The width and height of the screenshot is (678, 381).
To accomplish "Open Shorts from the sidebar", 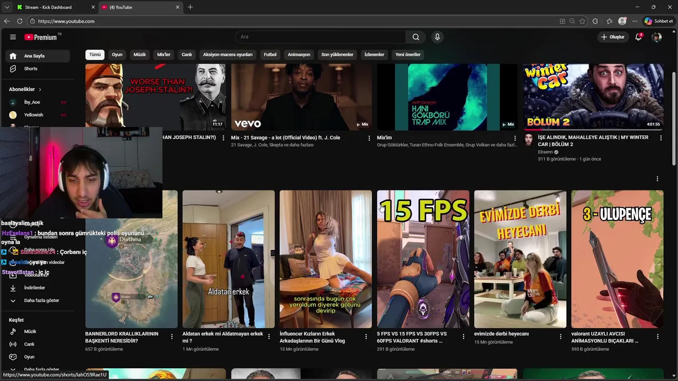I will tap(38, 69).
